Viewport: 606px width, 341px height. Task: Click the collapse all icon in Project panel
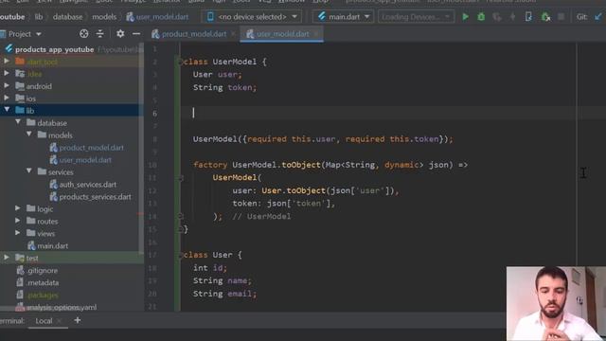[100, 34]
